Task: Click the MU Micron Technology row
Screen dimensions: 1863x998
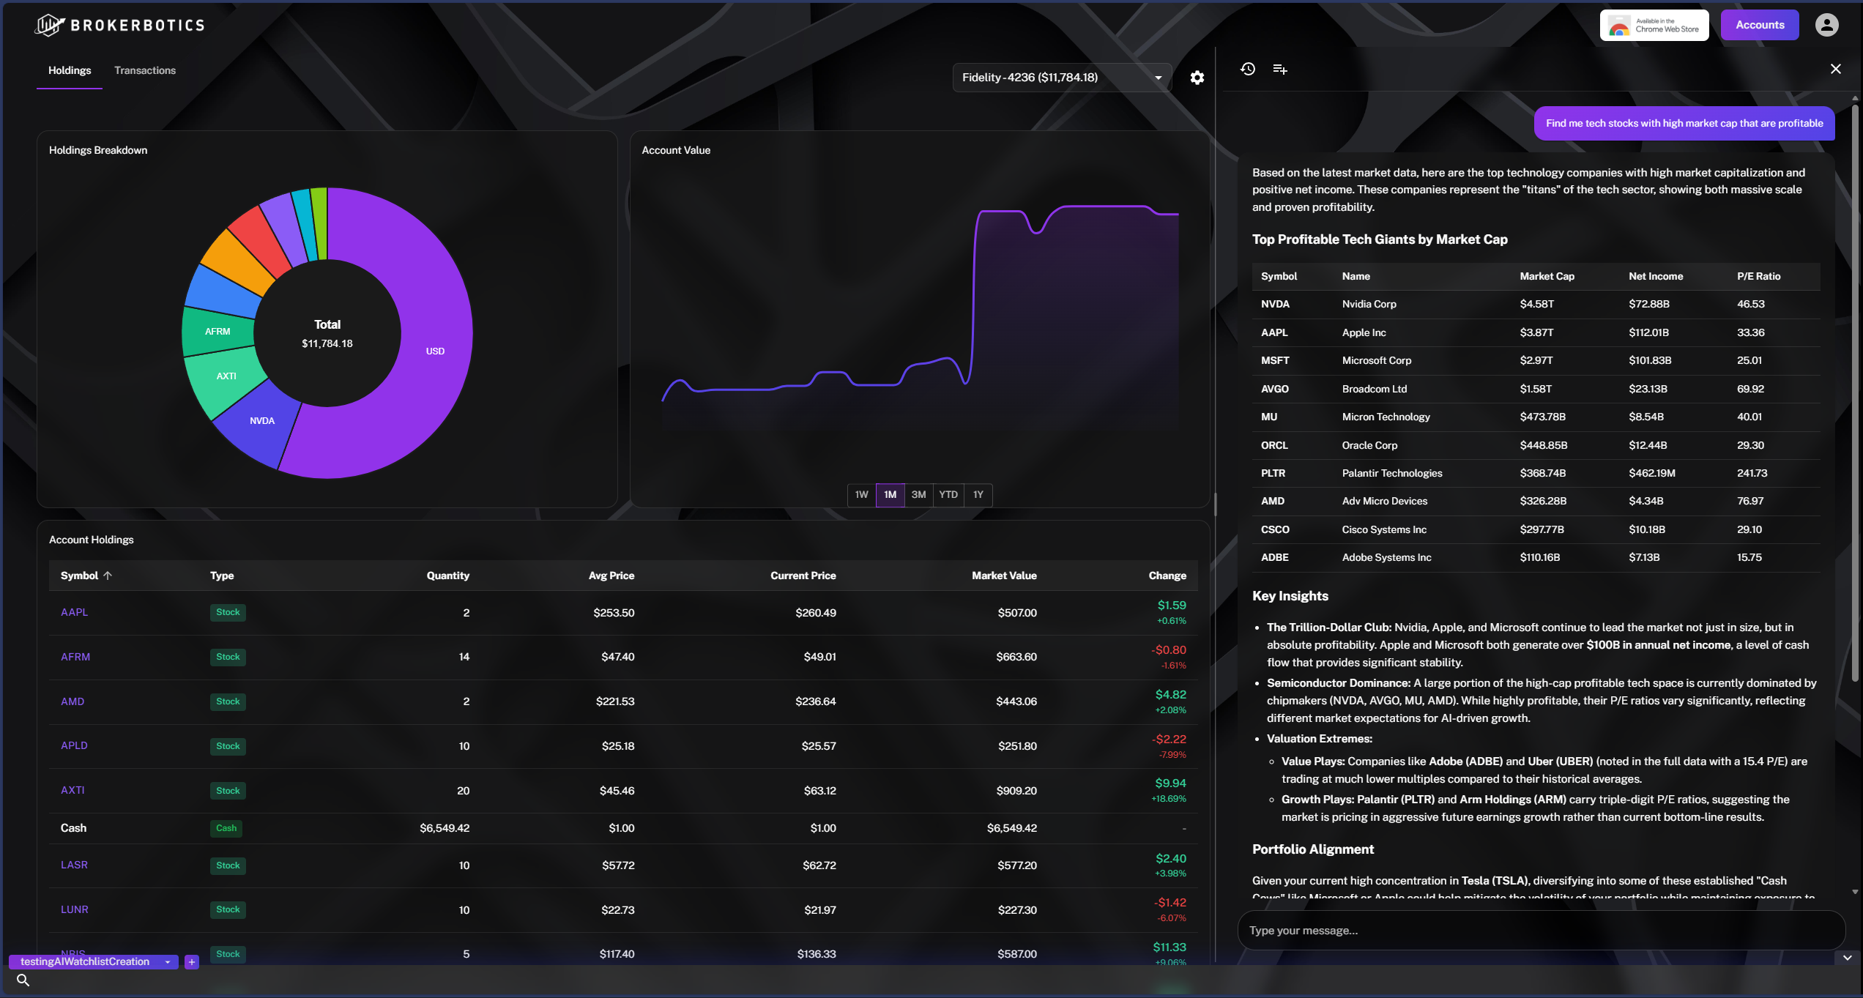Action: click(1536, 417)
